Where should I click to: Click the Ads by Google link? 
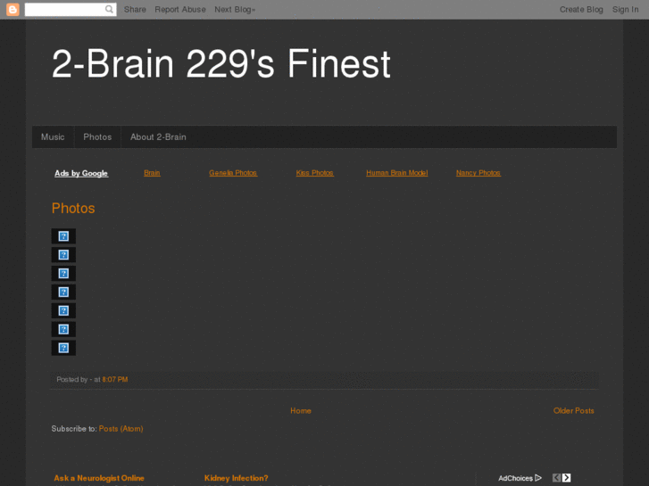click(x=81, y=173)
